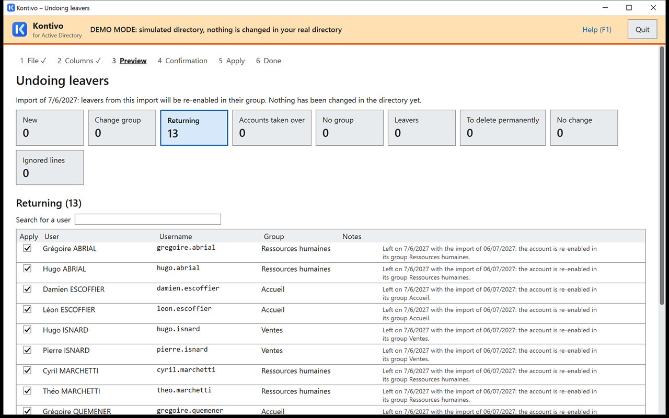The height and width of the screenshot is (418, 669).
Task: Show the Change group tile
Action: point(122,127)
